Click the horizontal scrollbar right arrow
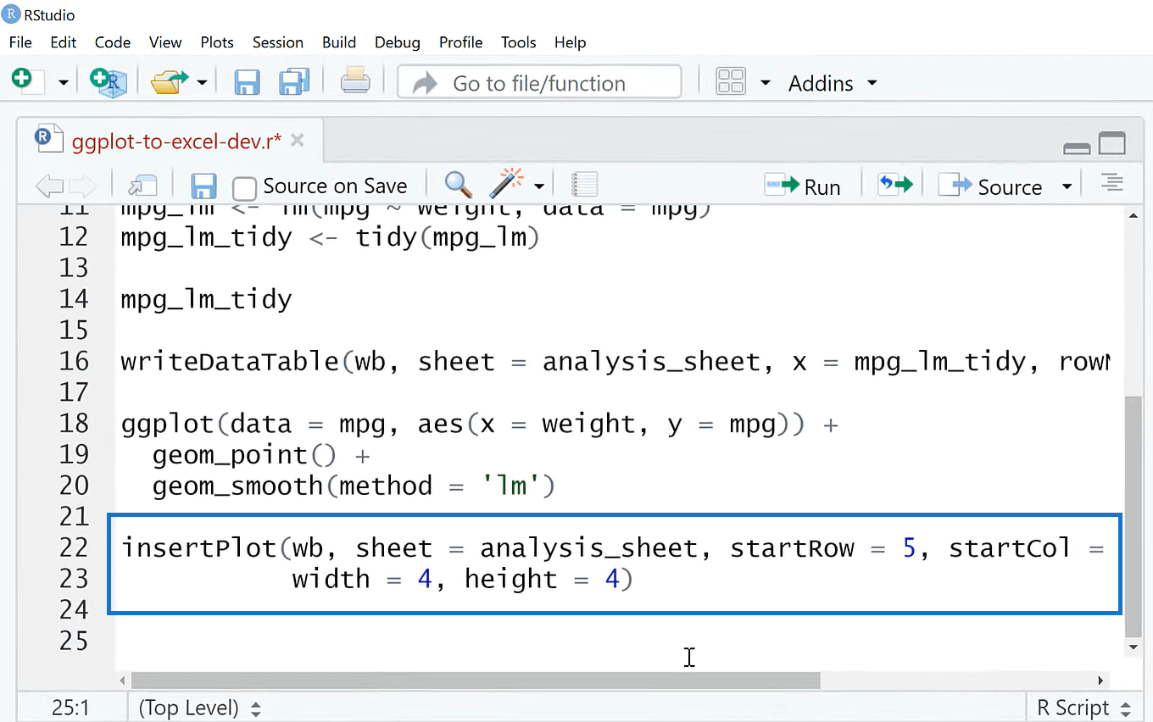The image size is (1153, 722). coord(1101,680)
